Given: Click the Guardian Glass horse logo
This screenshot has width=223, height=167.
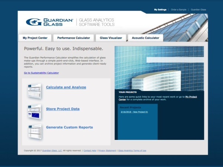Looking at the screenshot, I should 34,22.
